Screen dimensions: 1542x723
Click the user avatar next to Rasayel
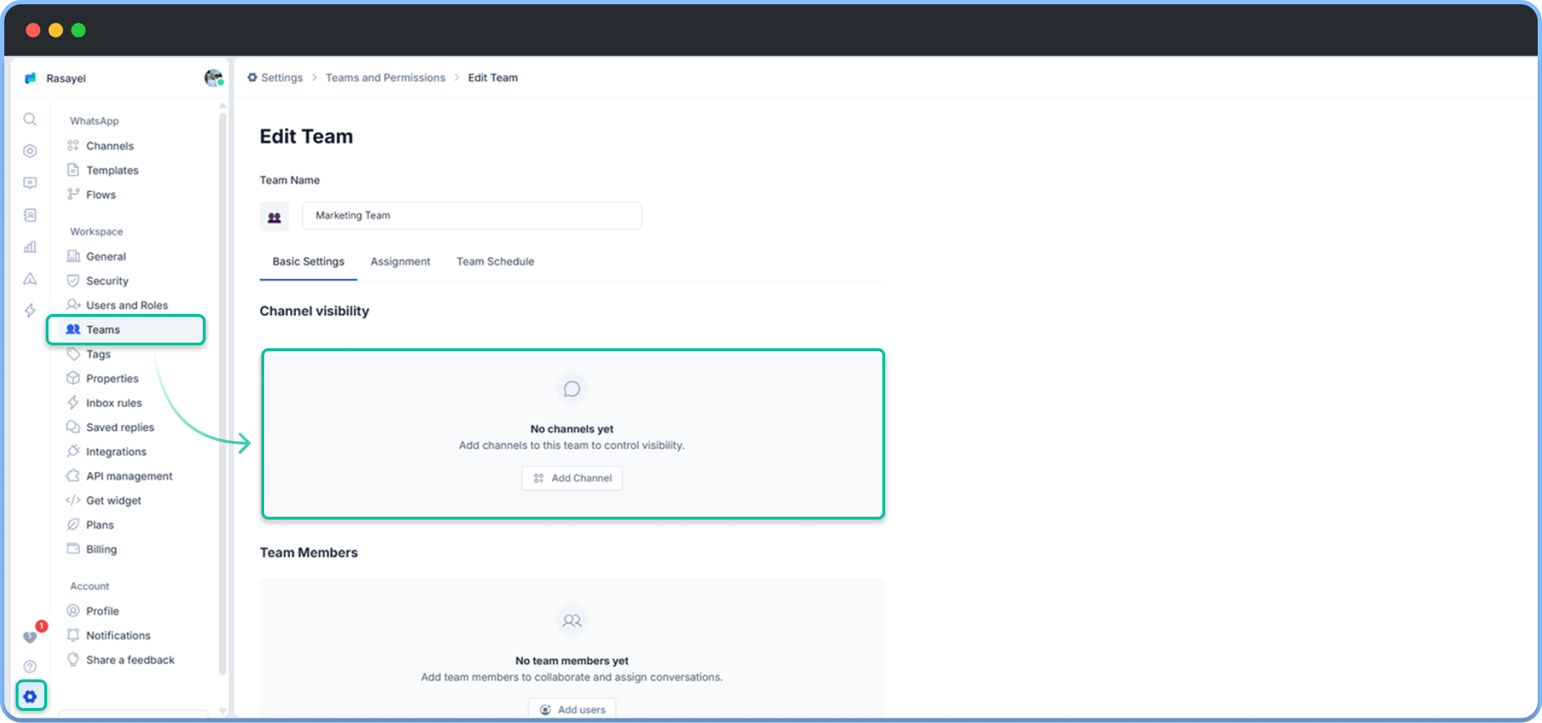pos(213,78)
